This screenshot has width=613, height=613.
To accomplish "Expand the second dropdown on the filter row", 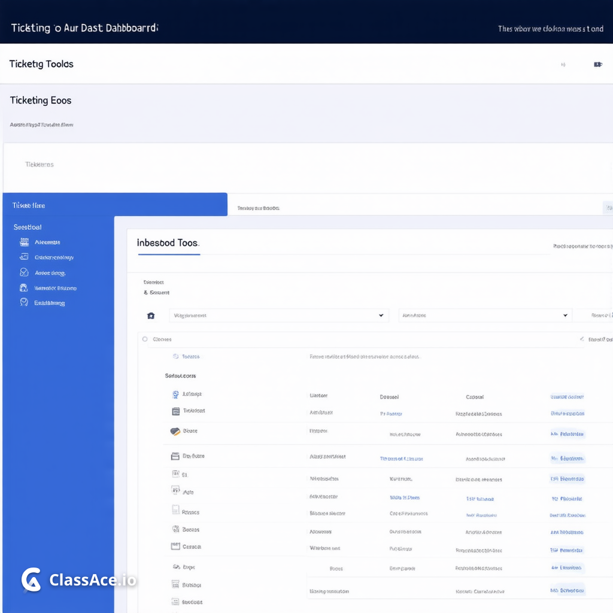I will point(485,315).
